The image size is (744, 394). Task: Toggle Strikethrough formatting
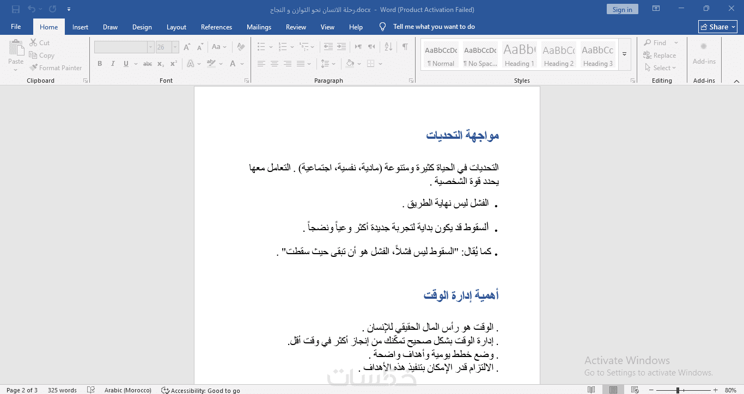pyautogui.click(x=147, y=64)
